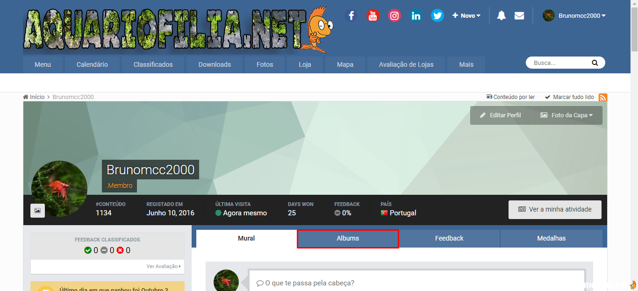
Task: Click the Aquariofilia.net logo
Action: (179, 29)
